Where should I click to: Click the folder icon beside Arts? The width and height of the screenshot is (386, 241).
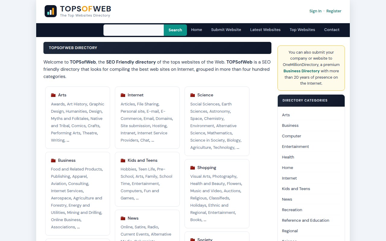click(x=53, y=95)
